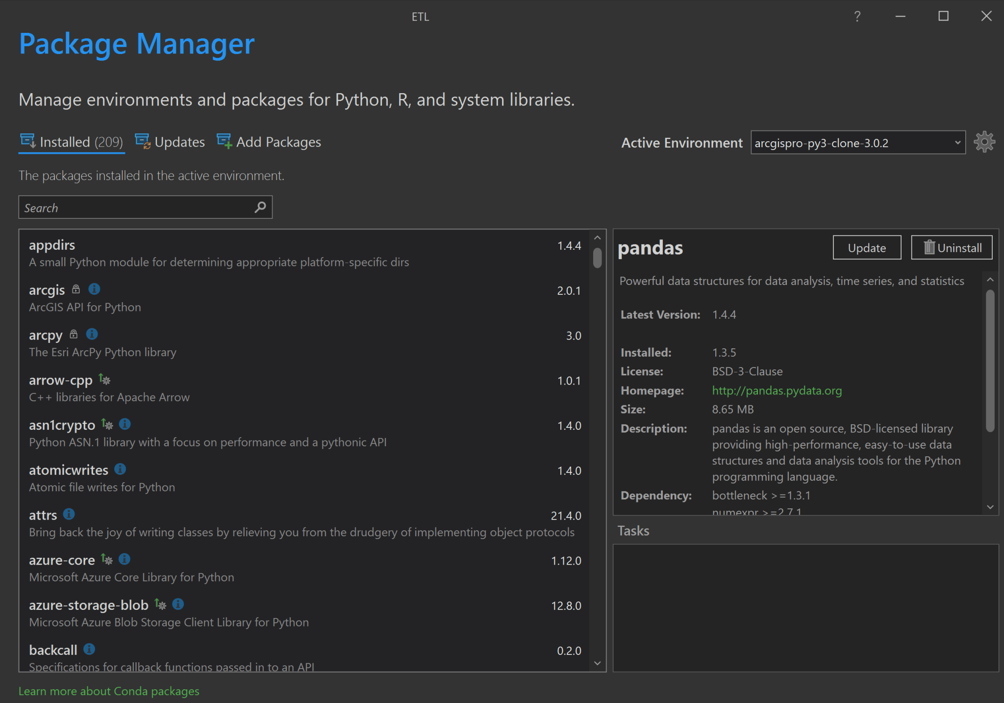Click the lock icon next to arcpy
The height and width of the screenshot is (703, 1004).
tap(74, 334)
